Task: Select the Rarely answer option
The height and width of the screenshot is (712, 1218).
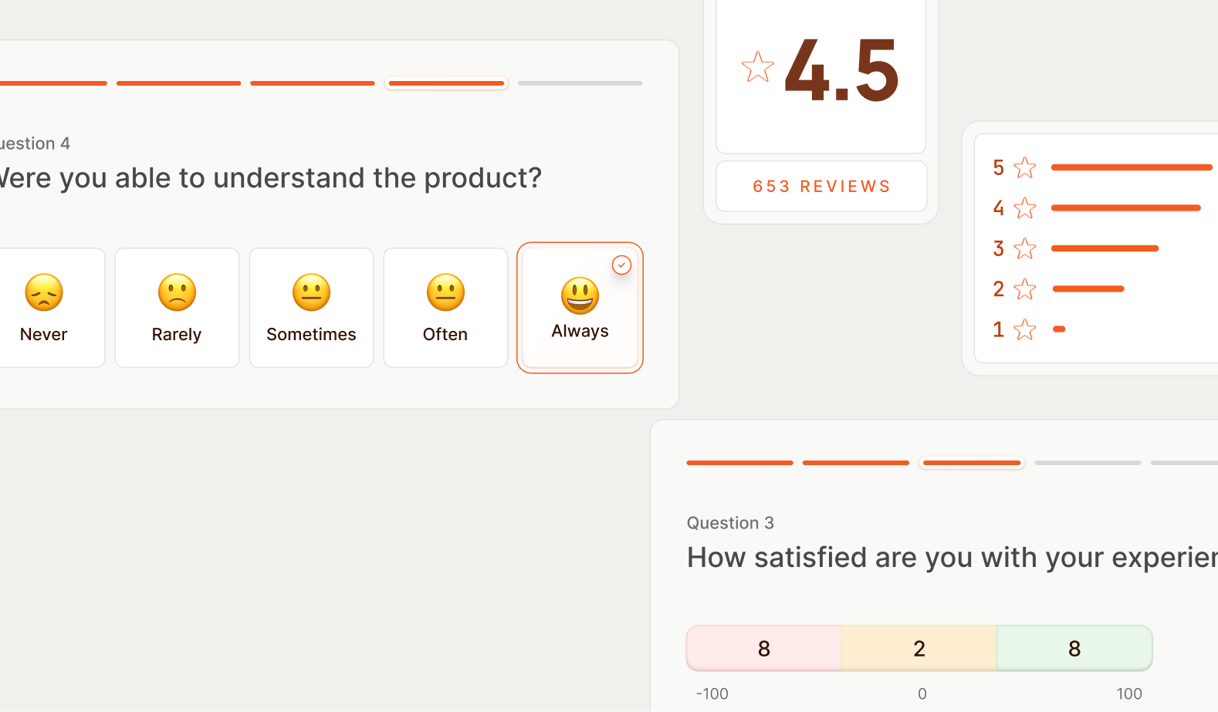Action: point(177,308)
